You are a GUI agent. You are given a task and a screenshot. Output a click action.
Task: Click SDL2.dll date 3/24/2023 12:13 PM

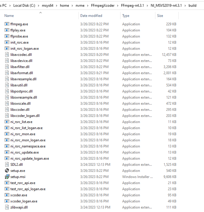95,165
